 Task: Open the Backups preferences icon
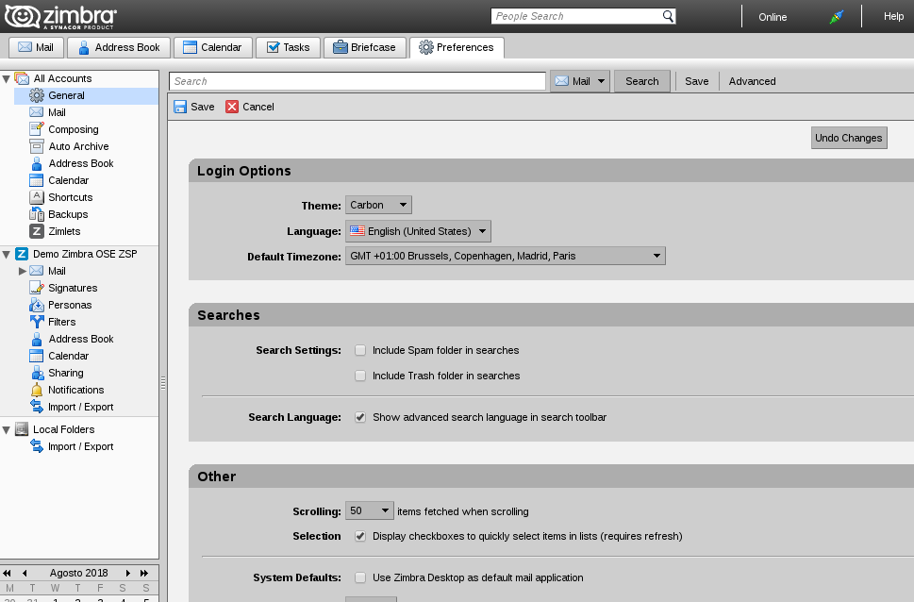coord(37,214)
